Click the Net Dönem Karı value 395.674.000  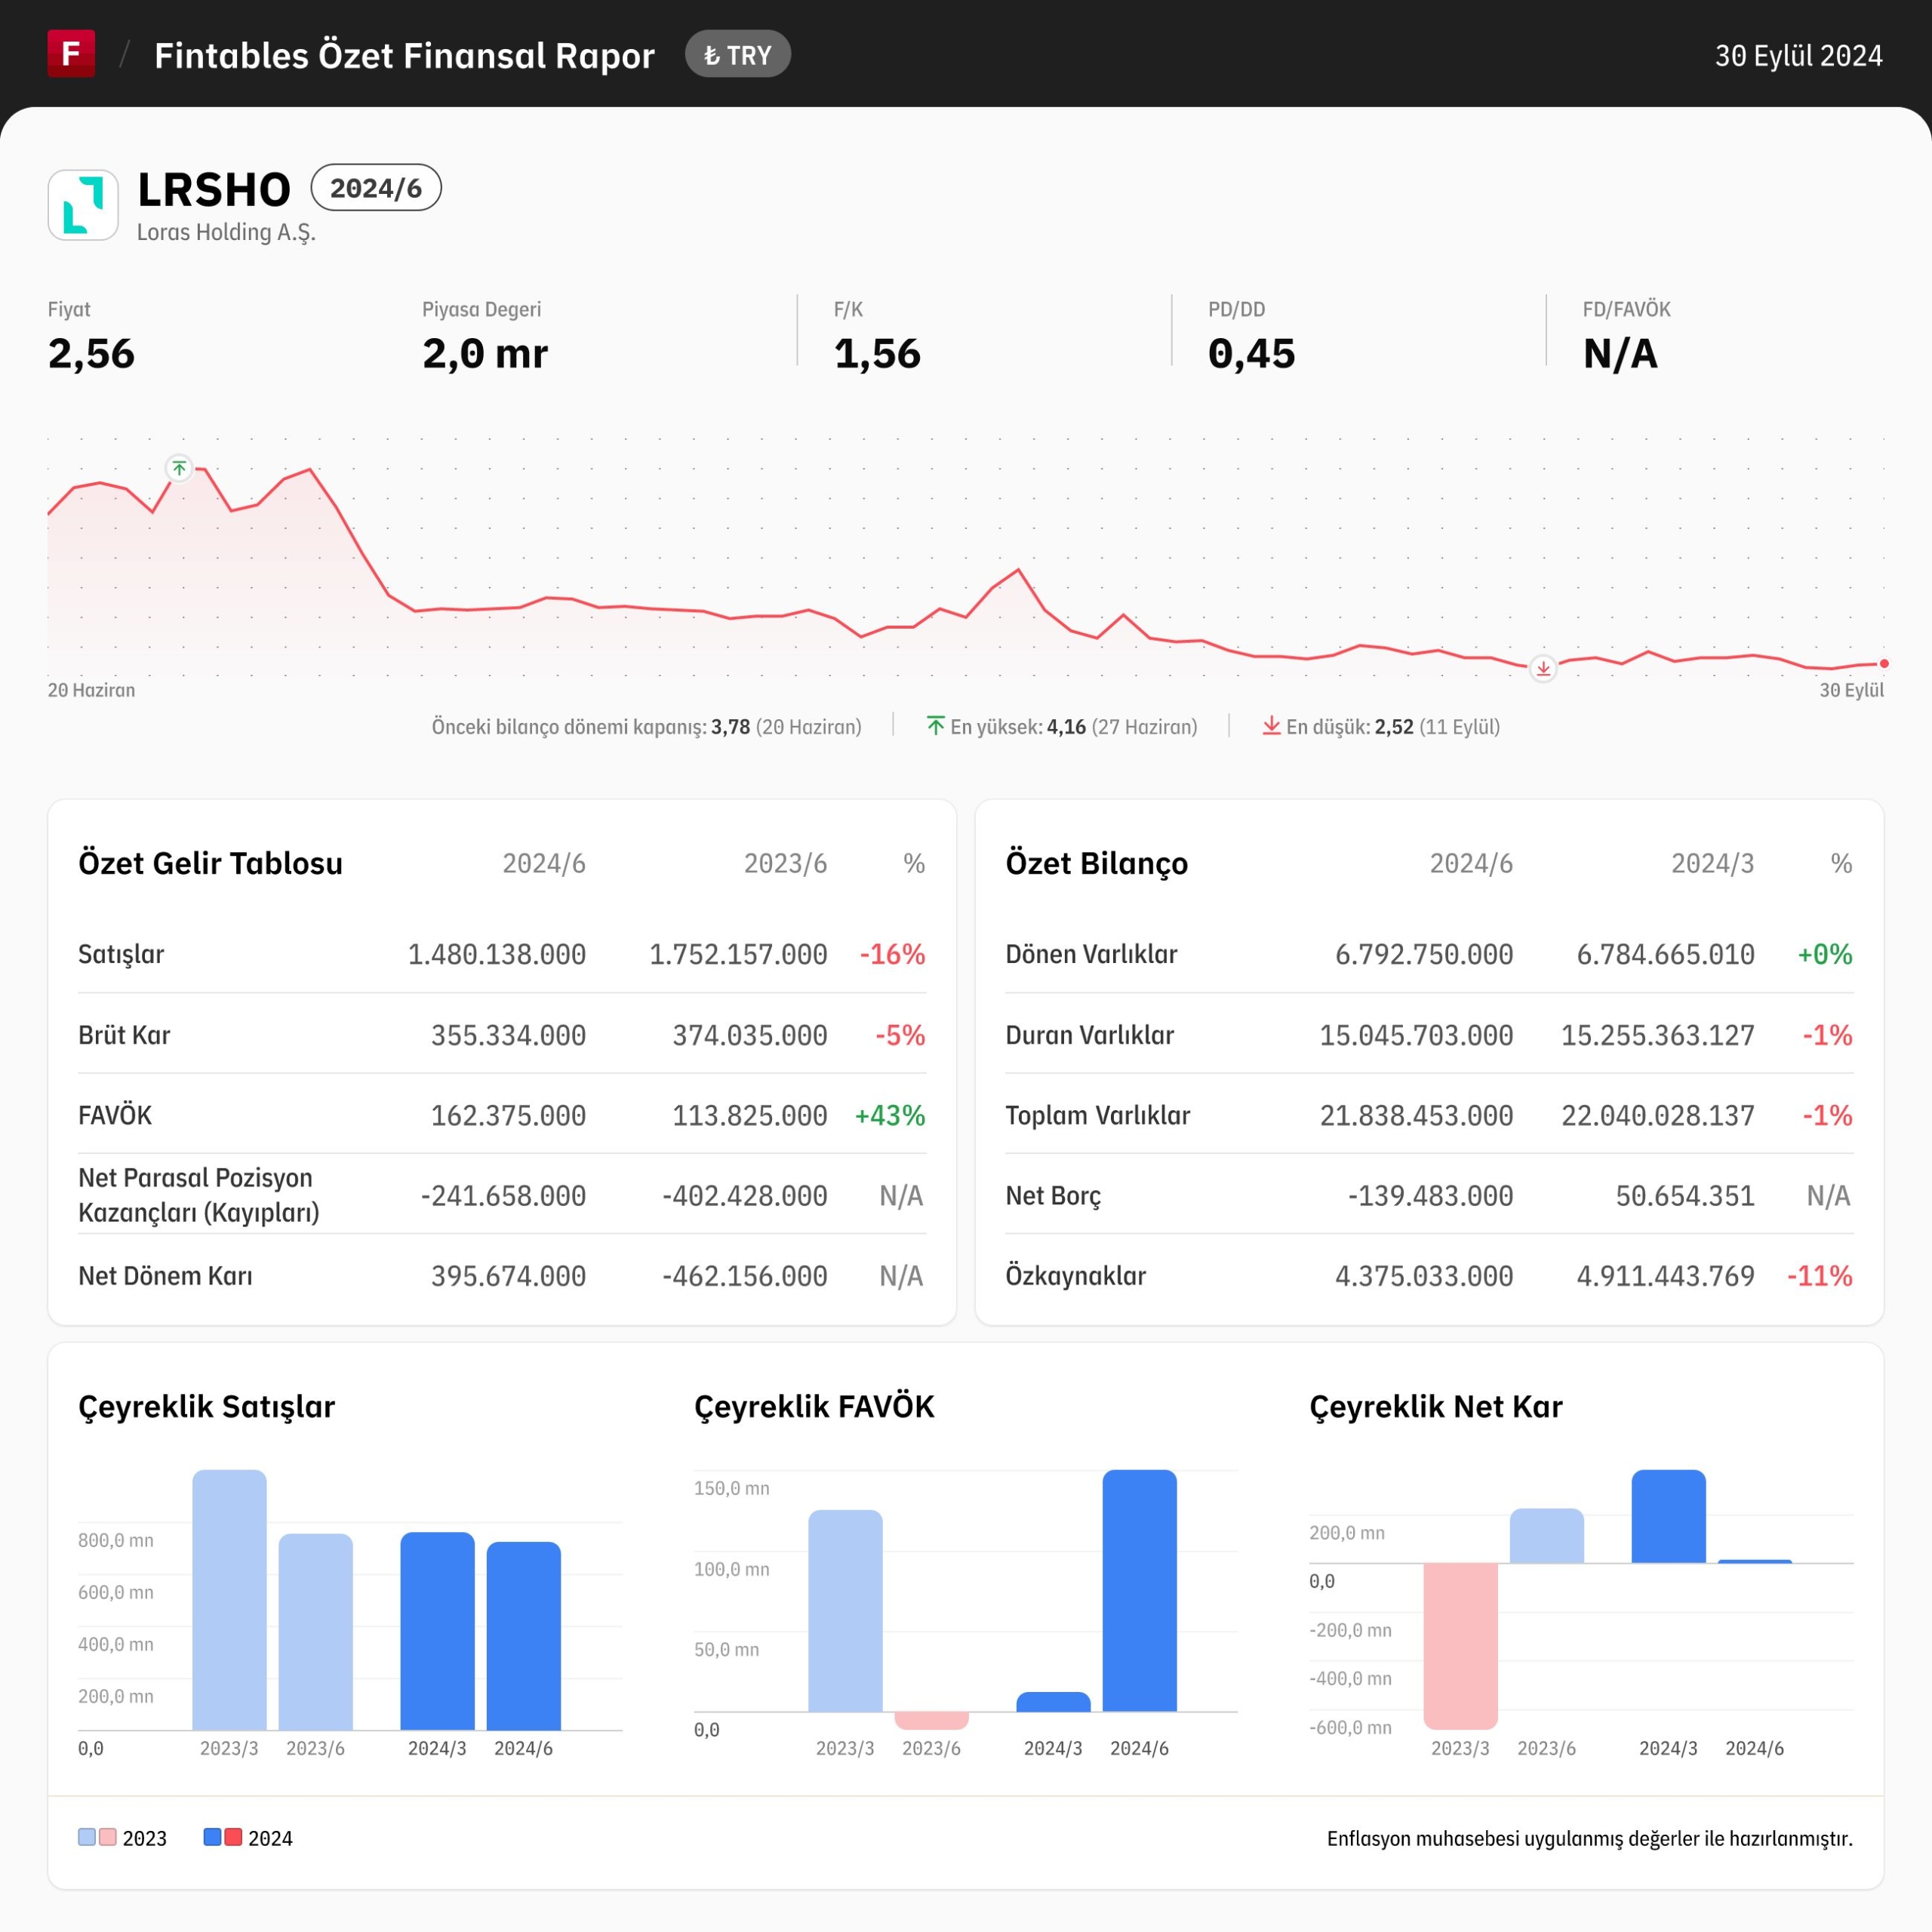[508, 1276]
